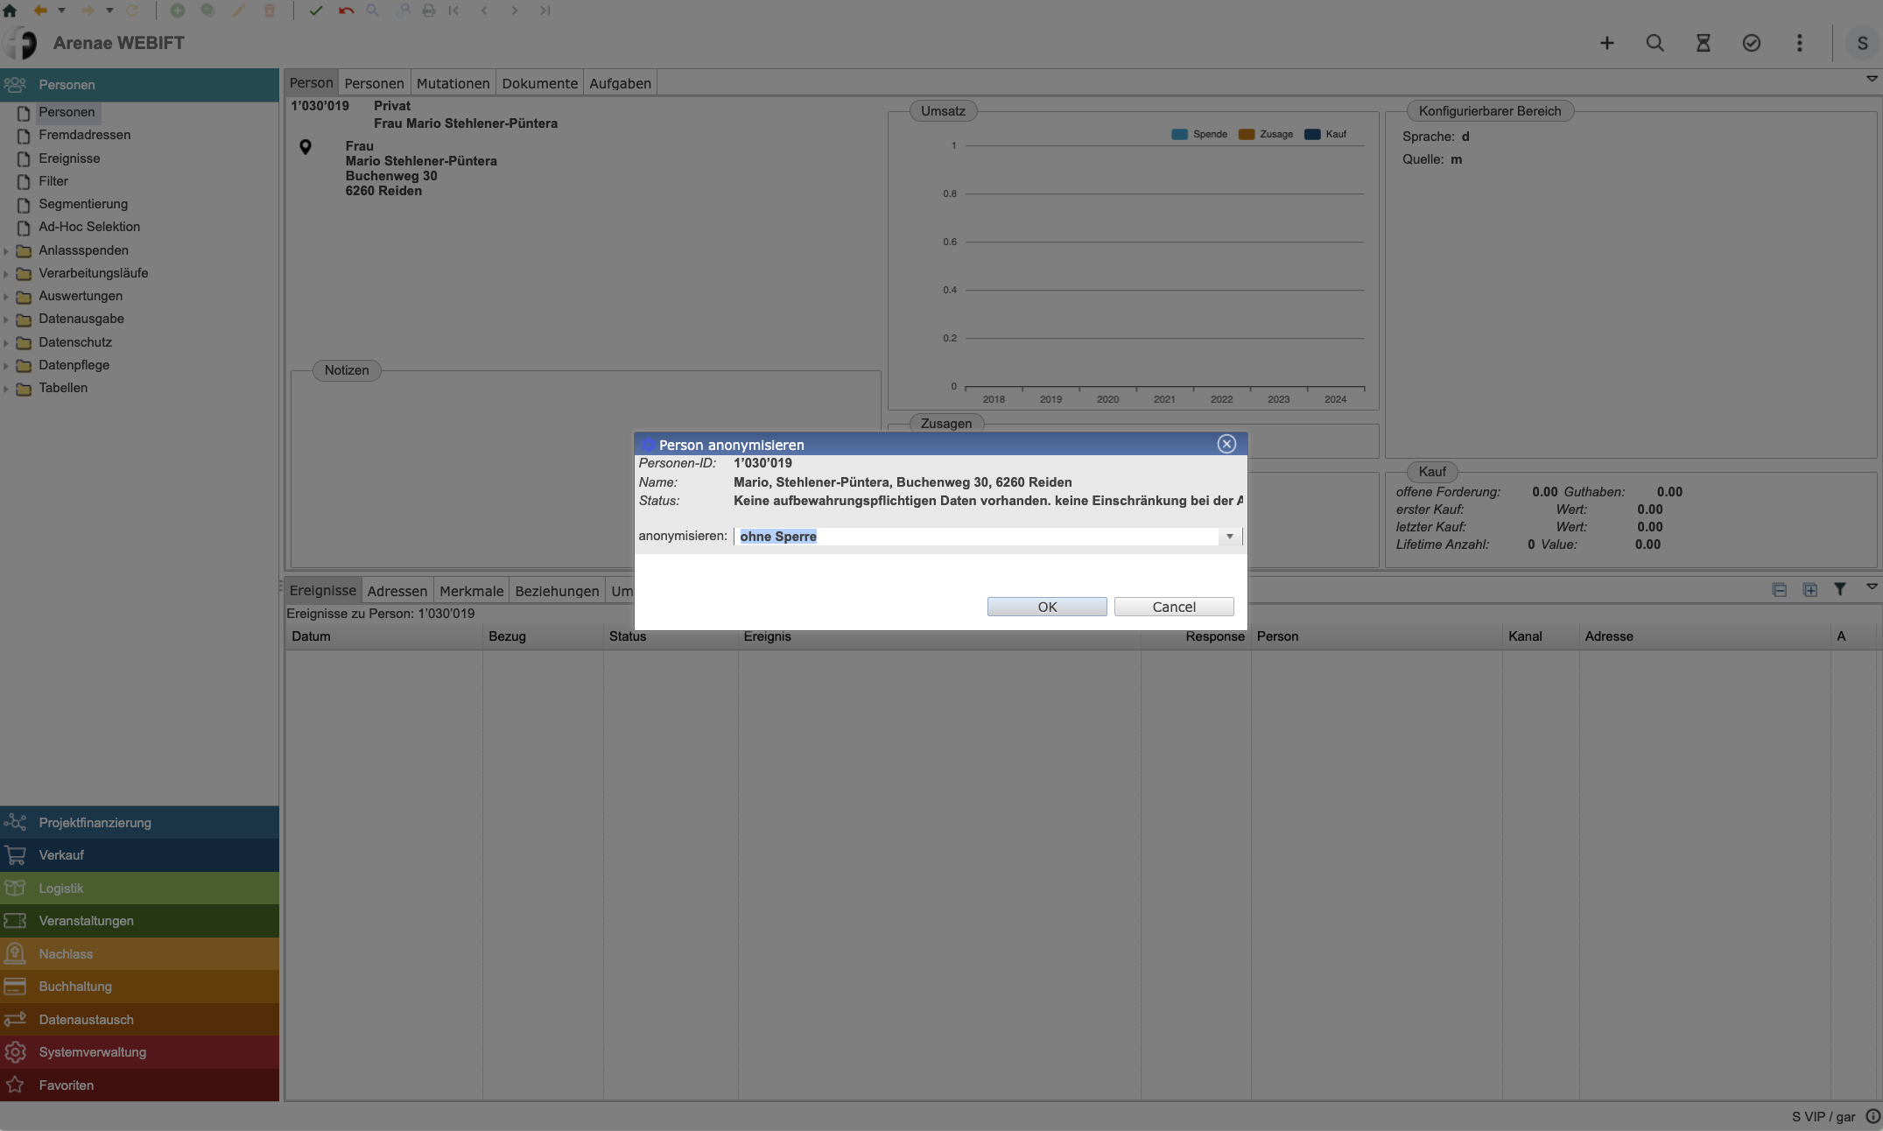This screenshot has height=1131, width=1883.
Task: Expand the Datenschutz folder in the sidebar
Action: coord(7,342)
